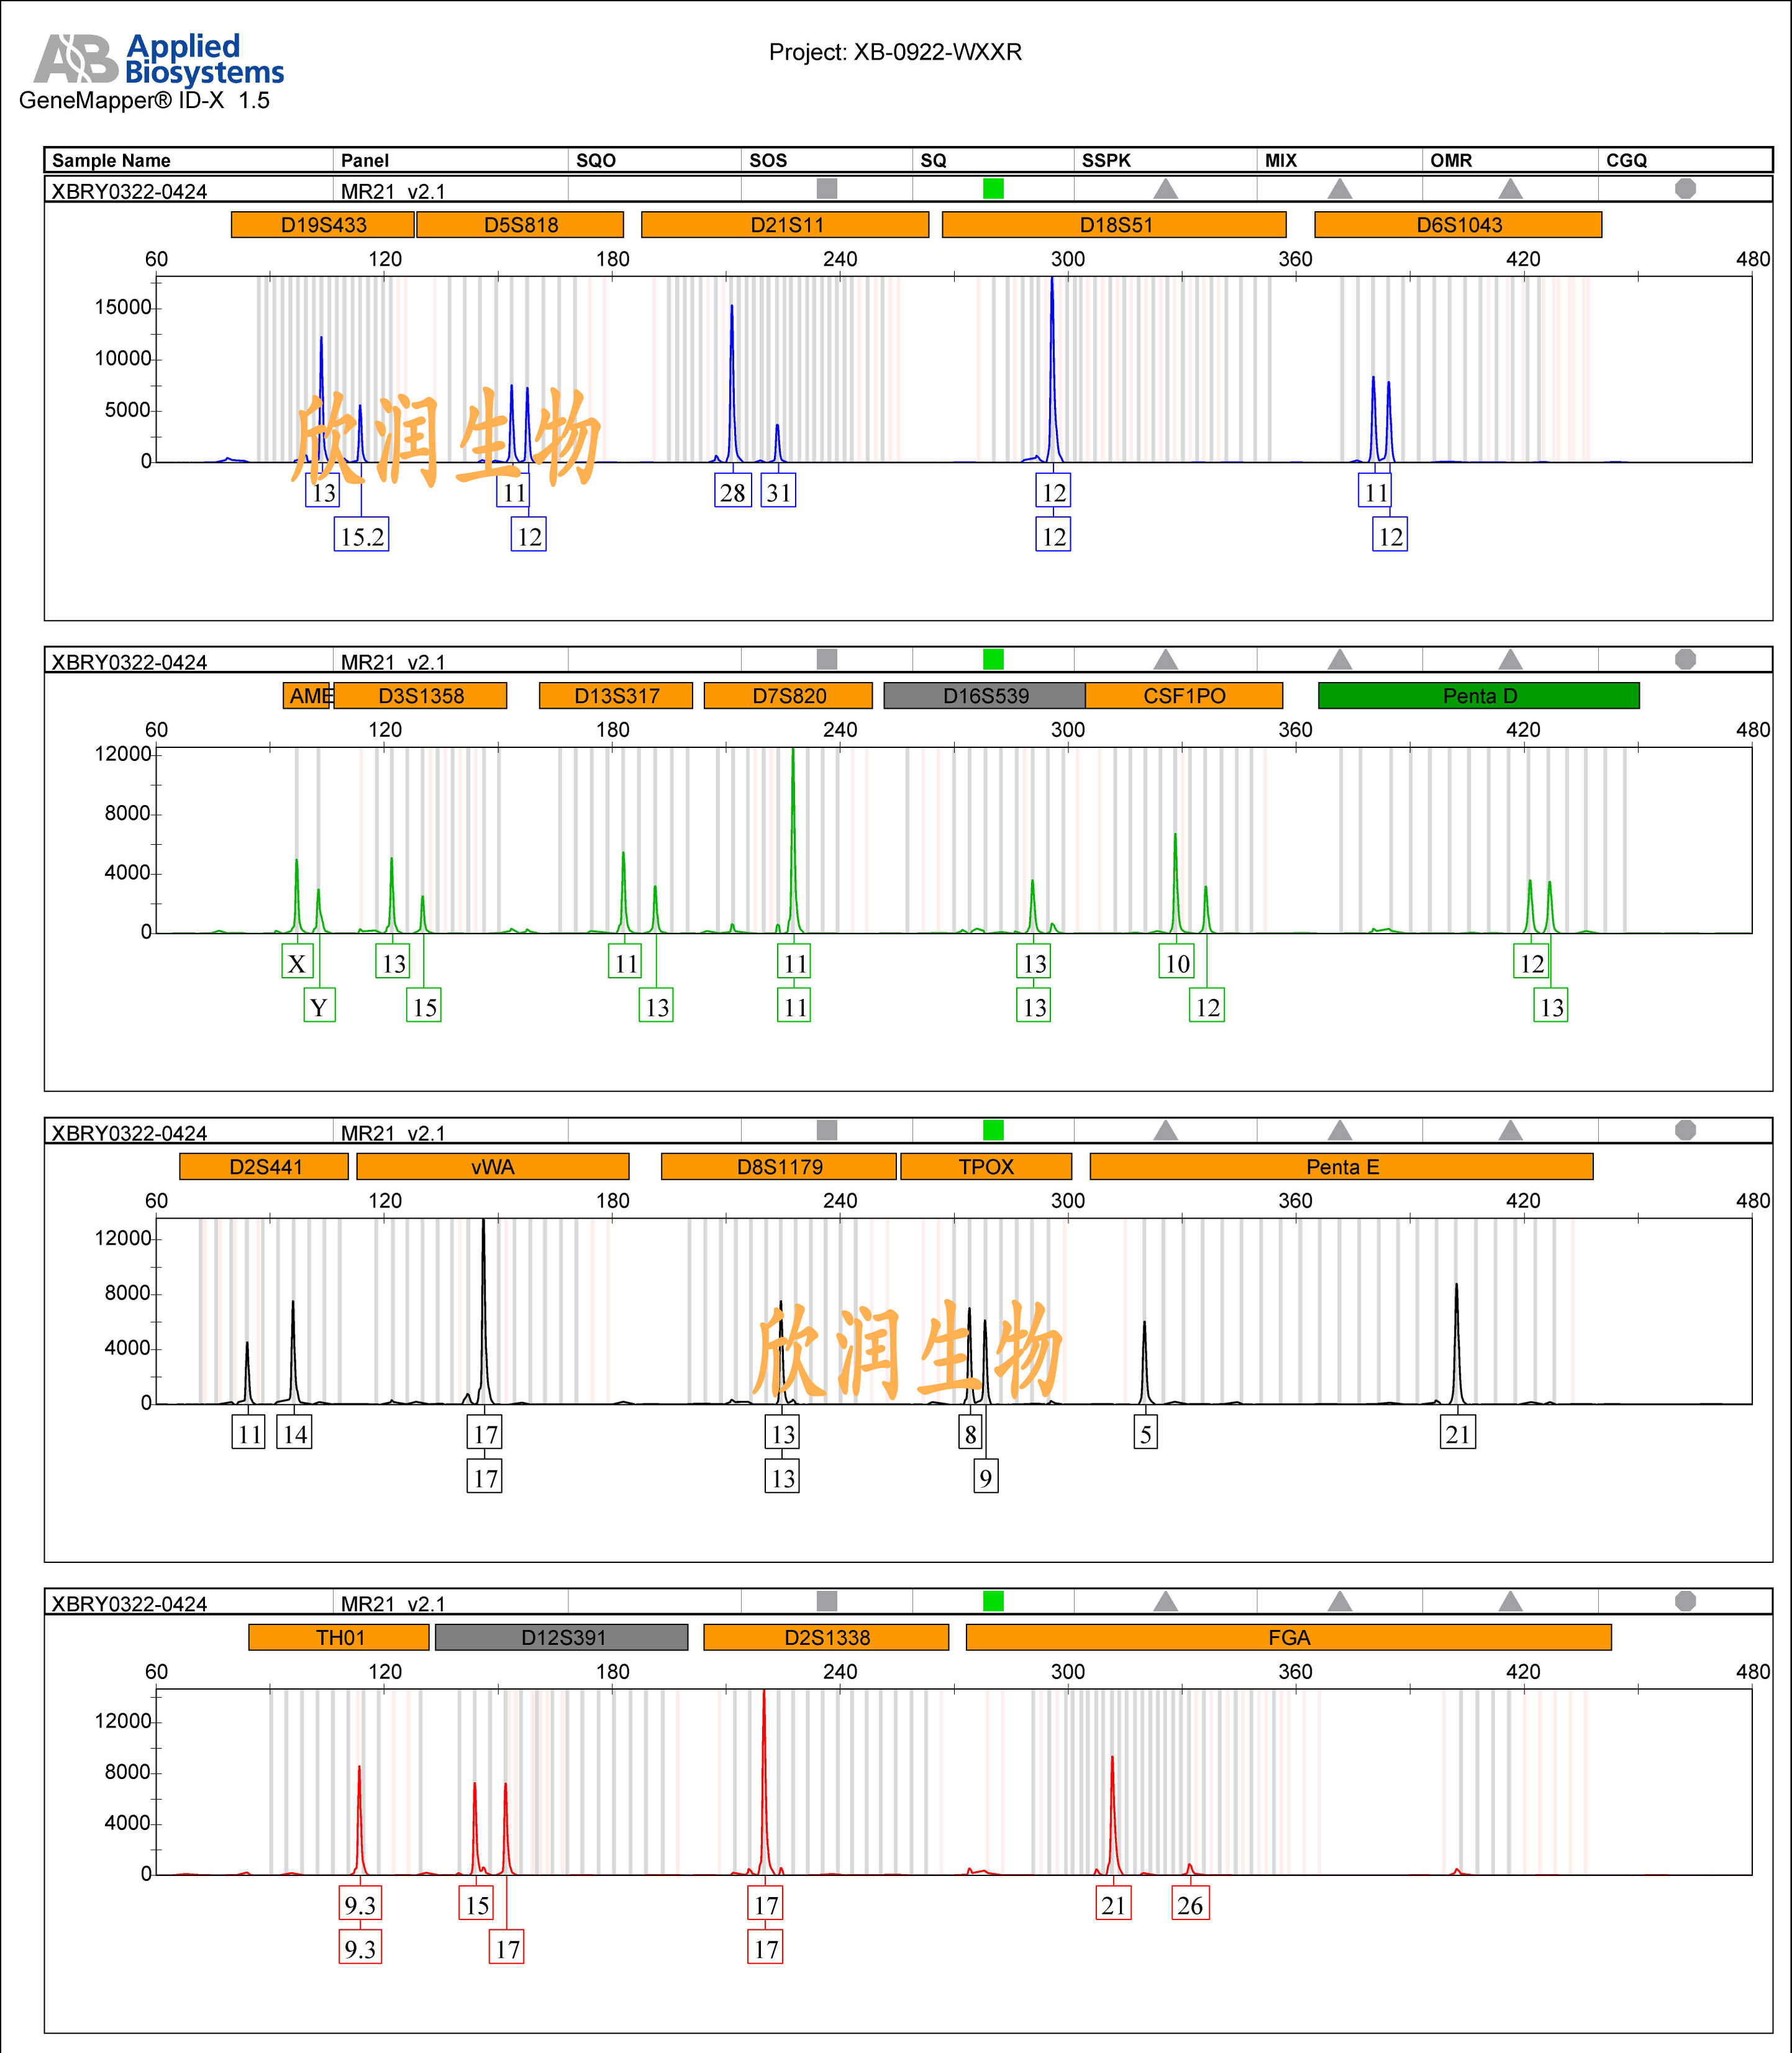
Task: Click the tall red D2S1338 peak
Action: (764, 1782)
